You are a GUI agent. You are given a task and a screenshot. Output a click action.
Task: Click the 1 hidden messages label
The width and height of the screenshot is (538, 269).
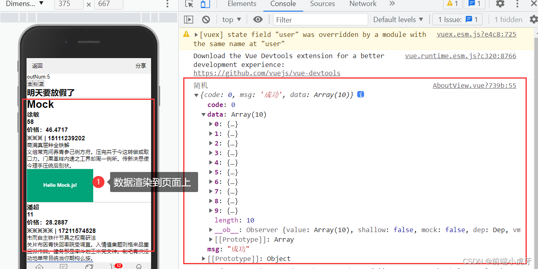[508, 19]
